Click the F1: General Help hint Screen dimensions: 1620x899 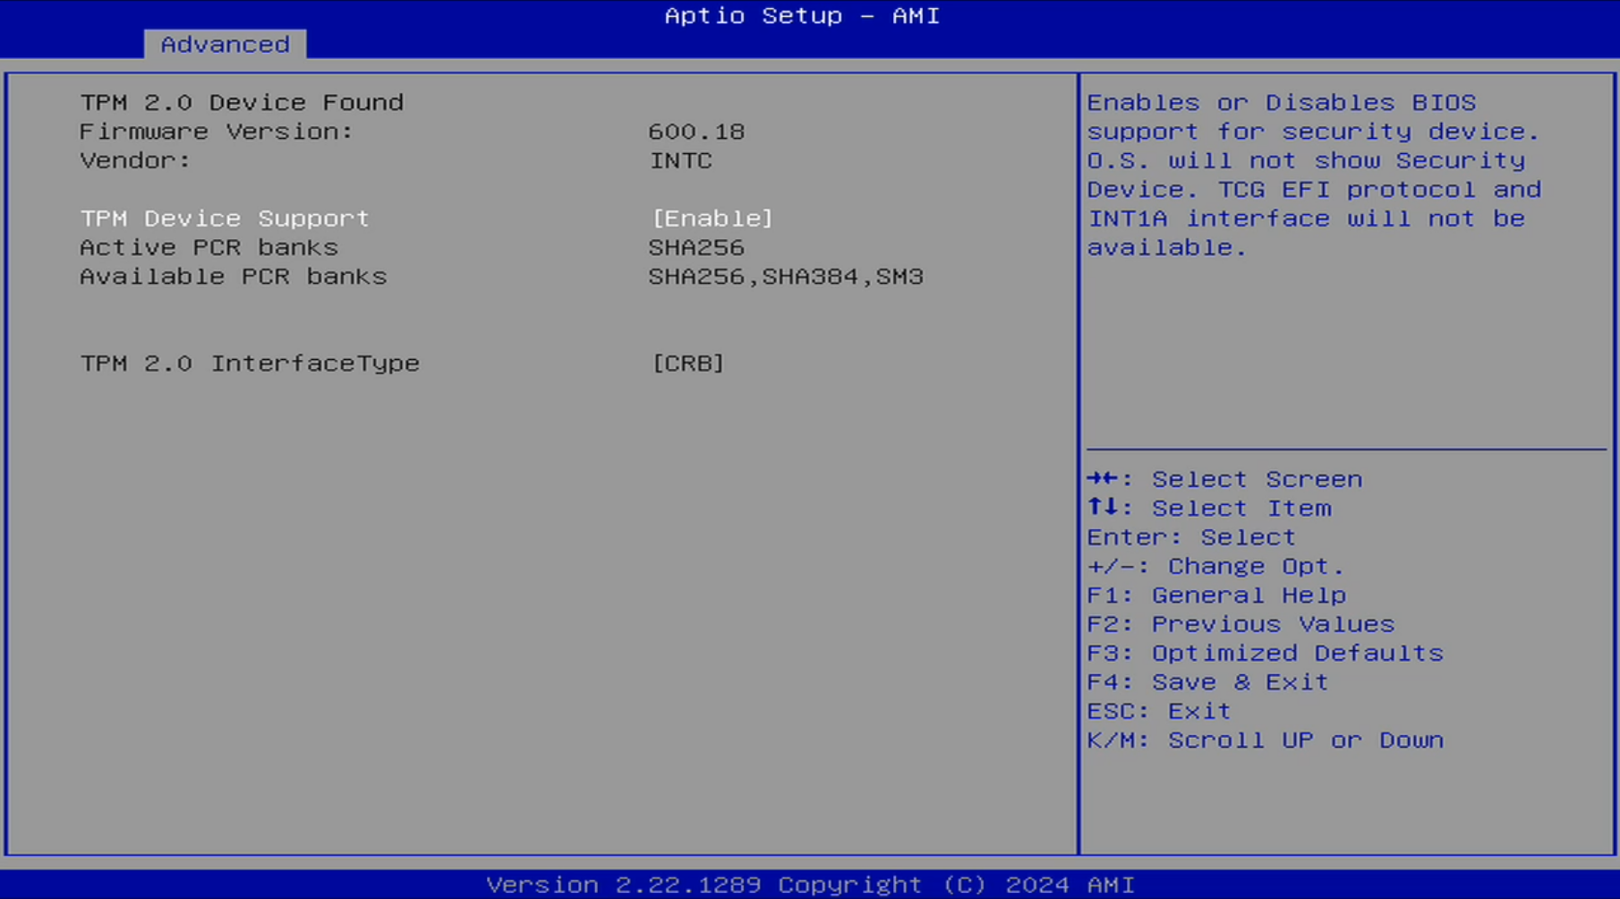coord(1216,595)
